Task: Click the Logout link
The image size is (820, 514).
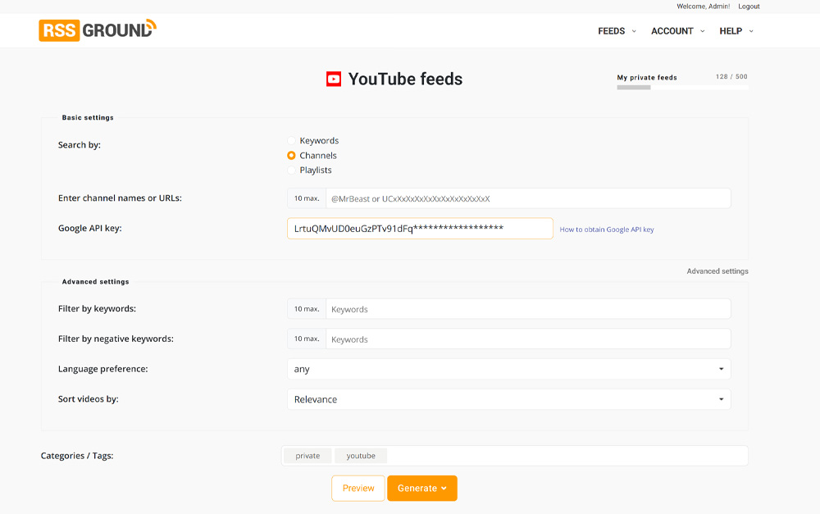Action: point(749,7)
